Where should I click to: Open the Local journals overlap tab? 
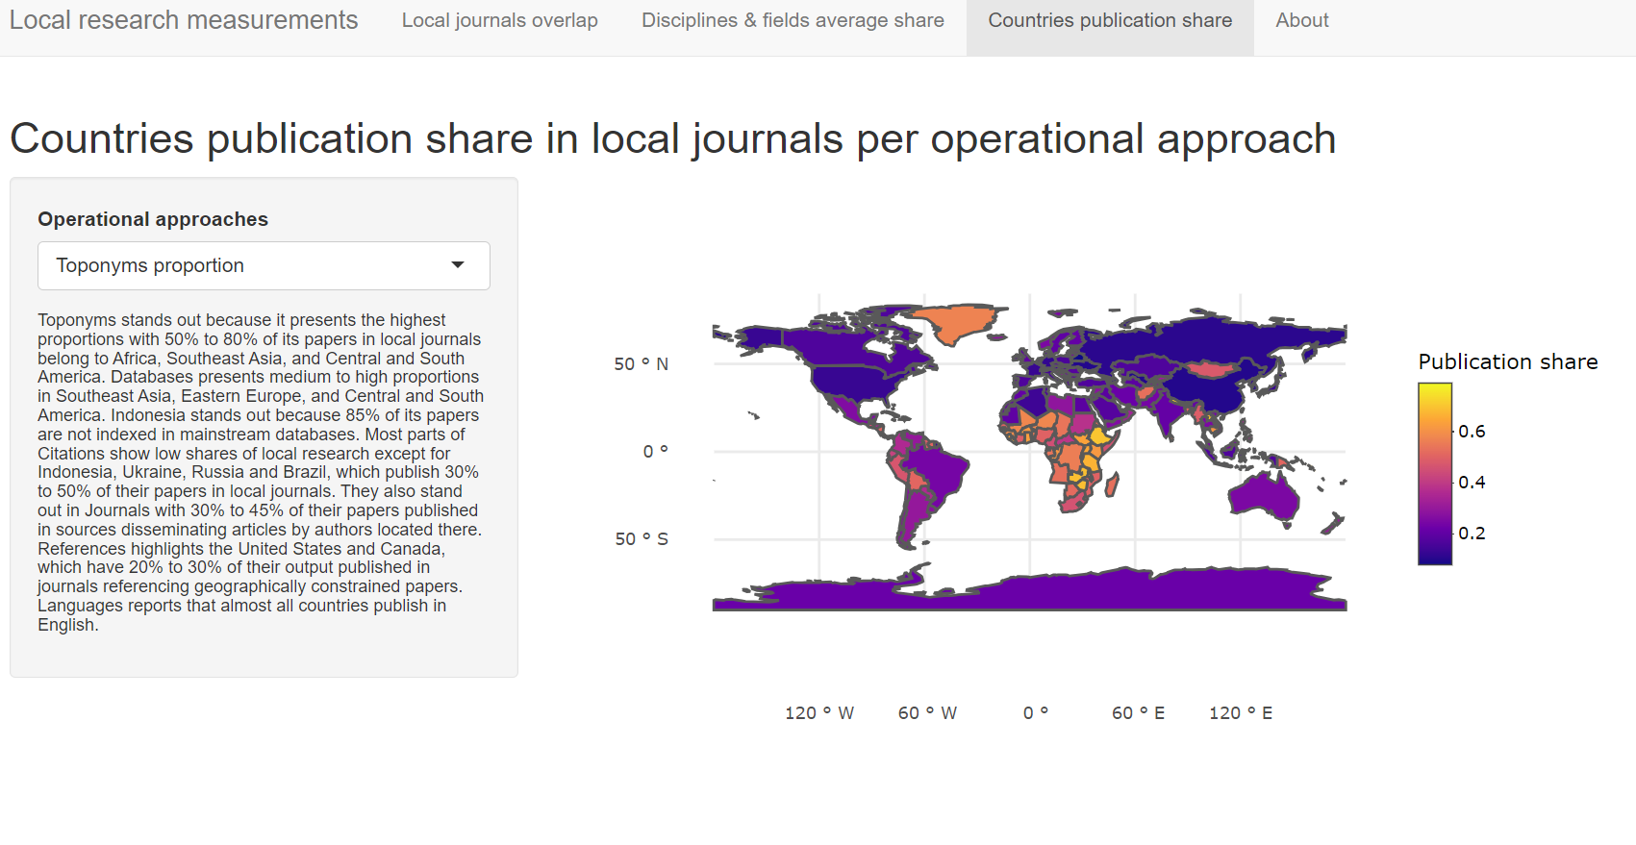(x=499, y=20)
